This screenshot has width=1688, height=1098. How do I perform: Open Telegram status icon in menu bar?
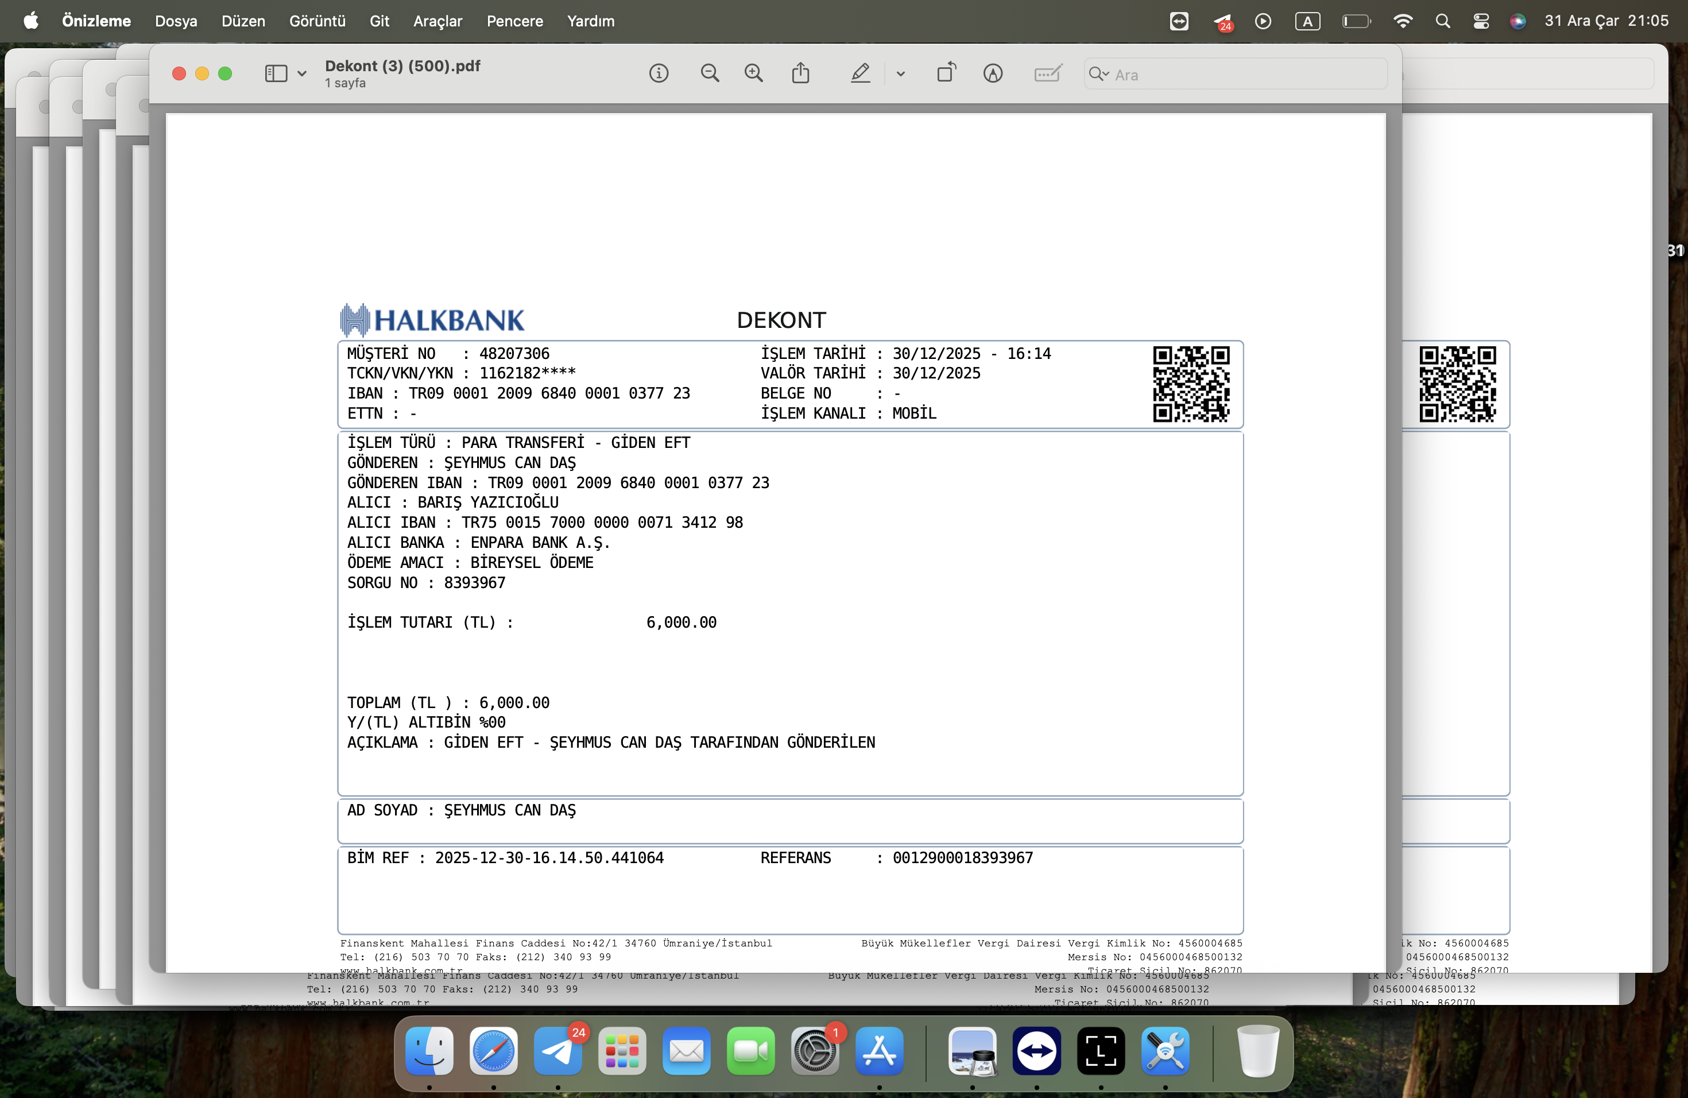tap(1223, 22)
